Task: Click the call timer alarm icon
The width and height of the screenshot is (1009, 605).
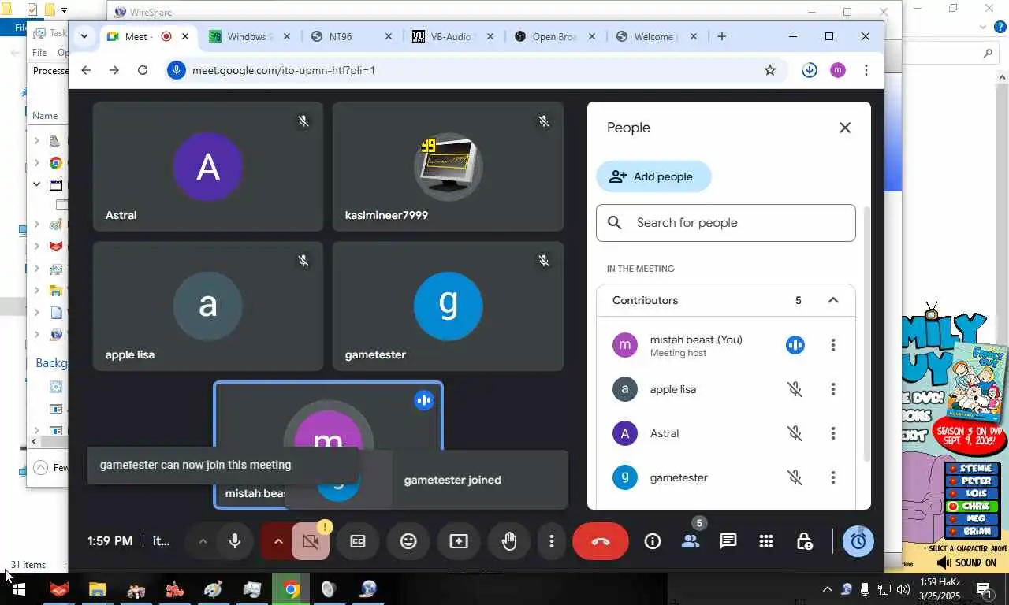Action: 858,541
